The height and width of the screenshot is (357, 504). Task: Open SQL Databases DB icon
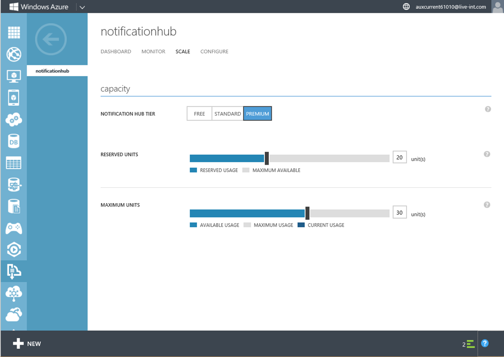pyautogui.click(x=13, y=141)
